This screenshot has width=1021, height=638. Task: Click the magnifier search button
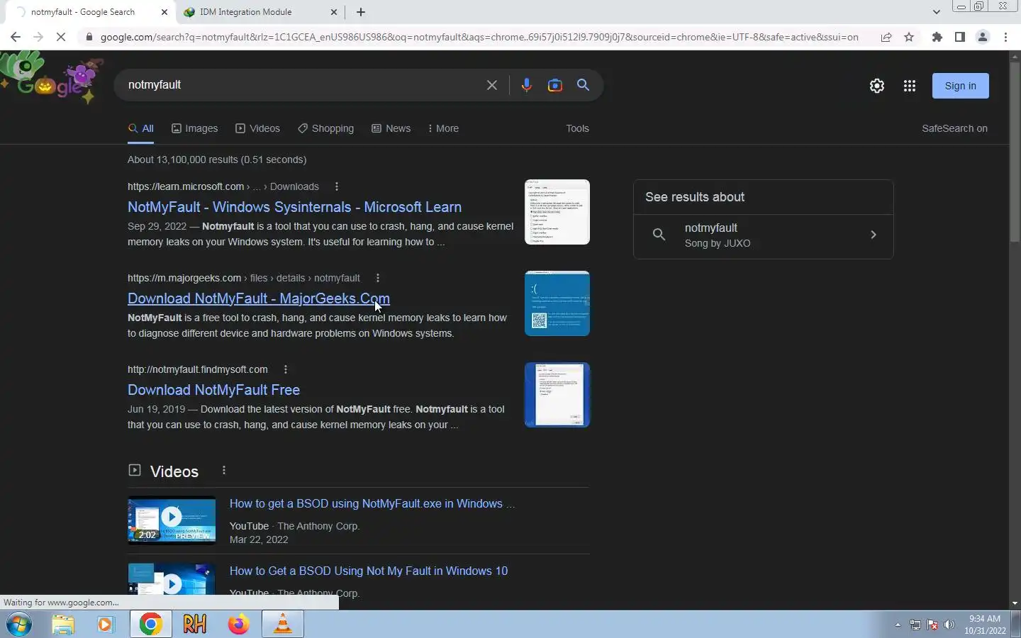[x=584, y=85]
